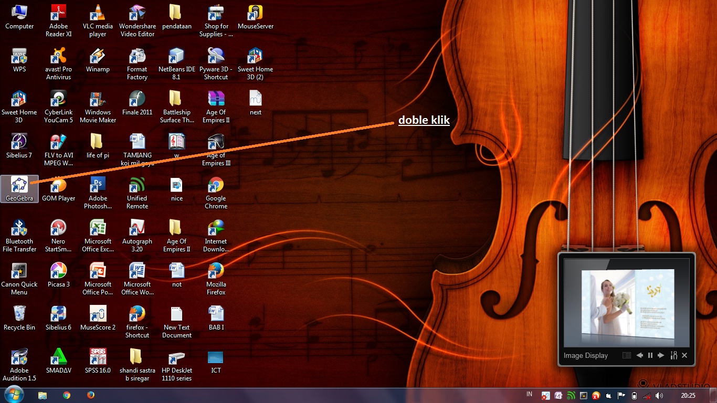Open the Image Display thumbnail grid view

(x=626, y=355)
